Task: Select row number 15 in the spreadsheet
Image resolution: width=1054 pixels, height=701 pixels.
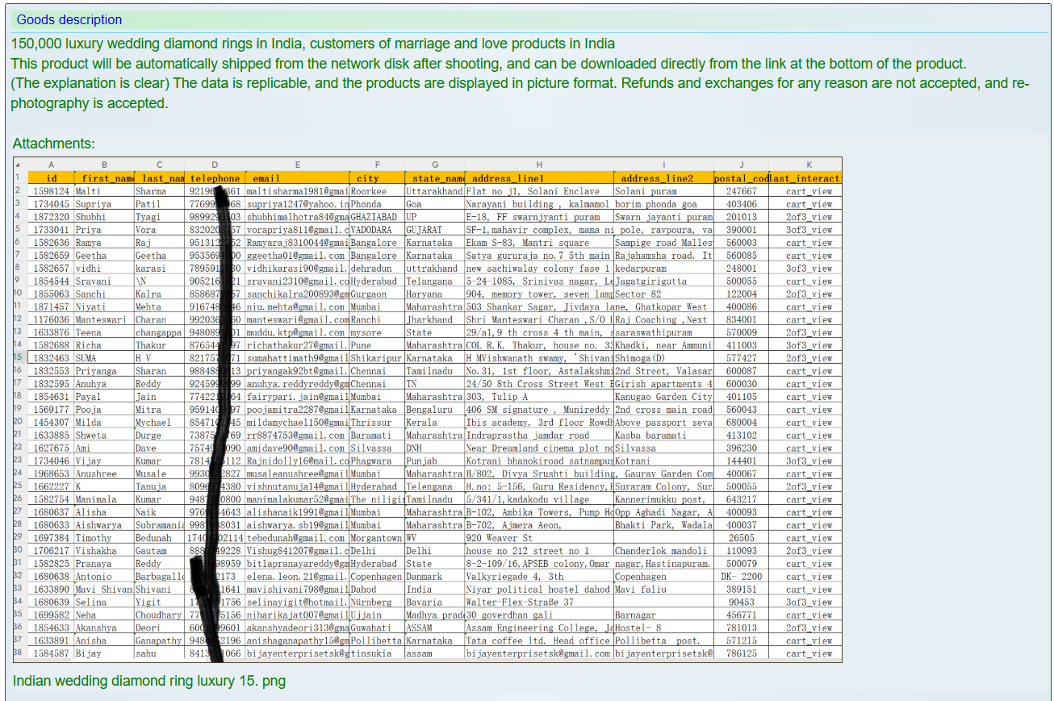Action: pyautogui.click(x=19, y=357)
